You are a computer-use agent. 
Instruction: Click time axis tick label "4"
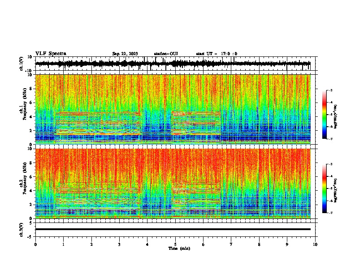(147, 244)
